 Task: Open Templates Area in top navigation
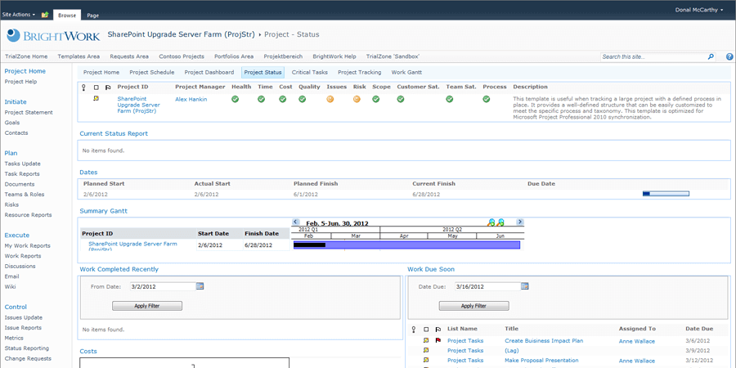(79, 56)
